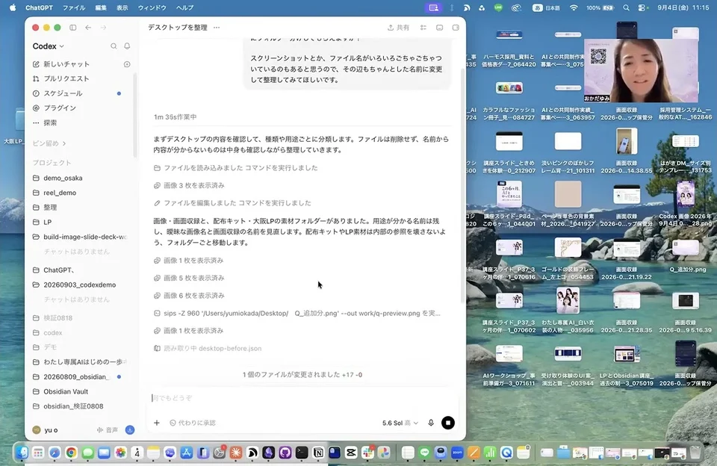Open Control Center in menu bar
Image resolution: width=717 pixels, height=466 pixels.
point(643,7)
